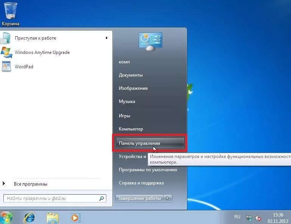Click the user account picture
Screen dimensions: 291x224
pos(151,41)
